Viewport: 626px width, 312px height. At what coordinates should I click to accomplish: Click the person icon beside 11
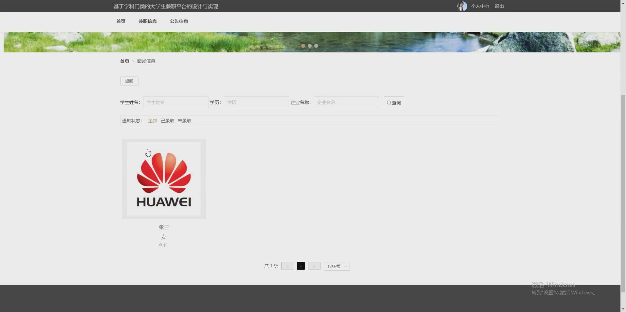pyautogui.click(x=160, y=245)
